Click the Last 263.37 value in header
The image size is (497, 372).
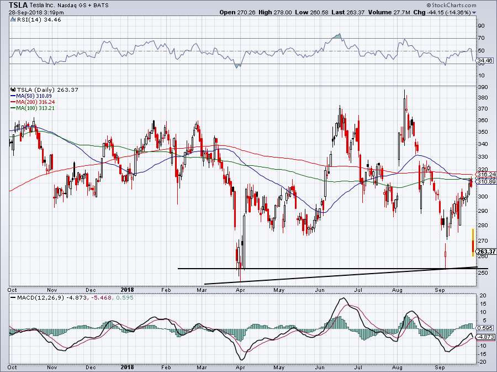pyautogui.click(x=348, y=12)
